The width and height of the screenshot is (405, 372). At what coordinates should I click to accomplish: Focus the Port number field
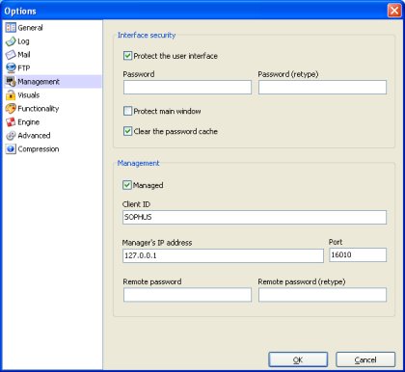pos(358,255)
